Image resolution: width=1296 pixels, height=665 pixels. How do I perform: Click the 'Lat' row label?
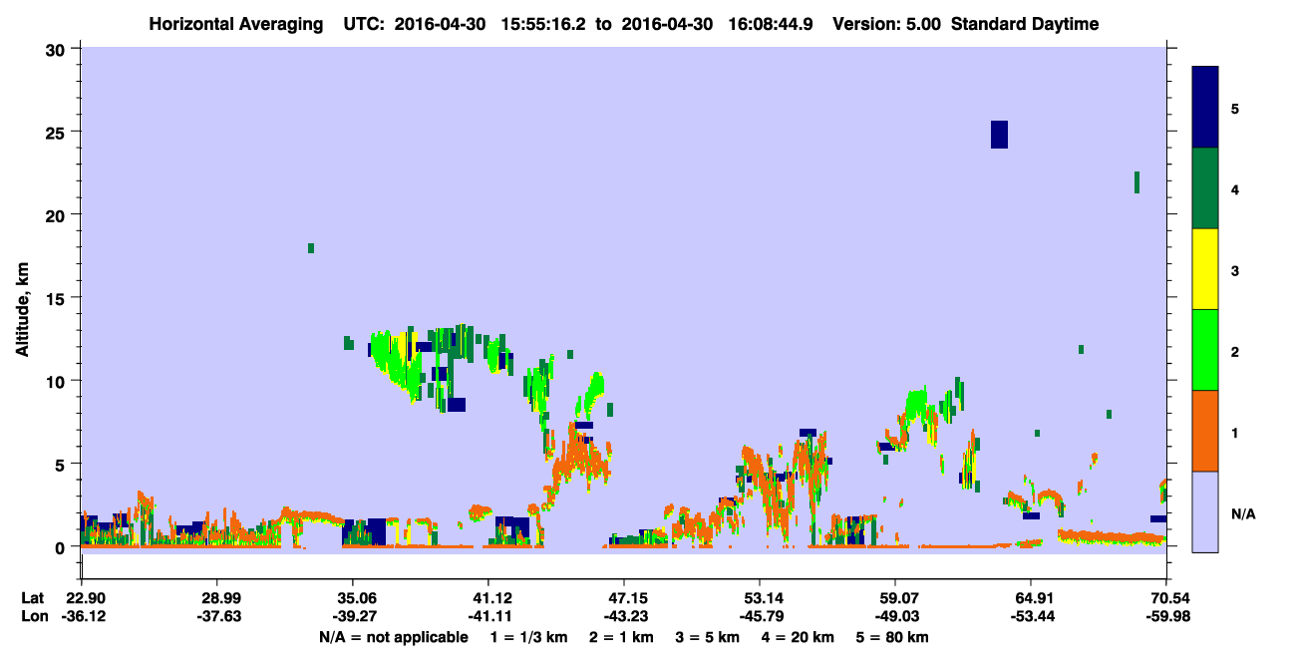tap(33, 598)
